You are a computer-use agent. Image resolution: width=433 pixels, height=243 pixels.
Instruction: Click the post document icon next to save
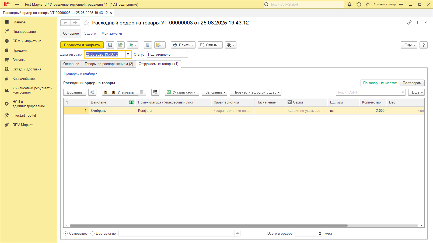point(121,45)
